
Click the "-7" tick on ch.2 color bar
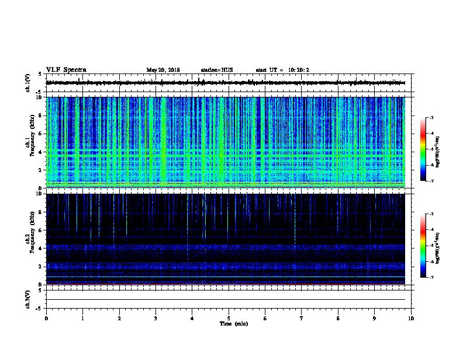coord(431,278)
